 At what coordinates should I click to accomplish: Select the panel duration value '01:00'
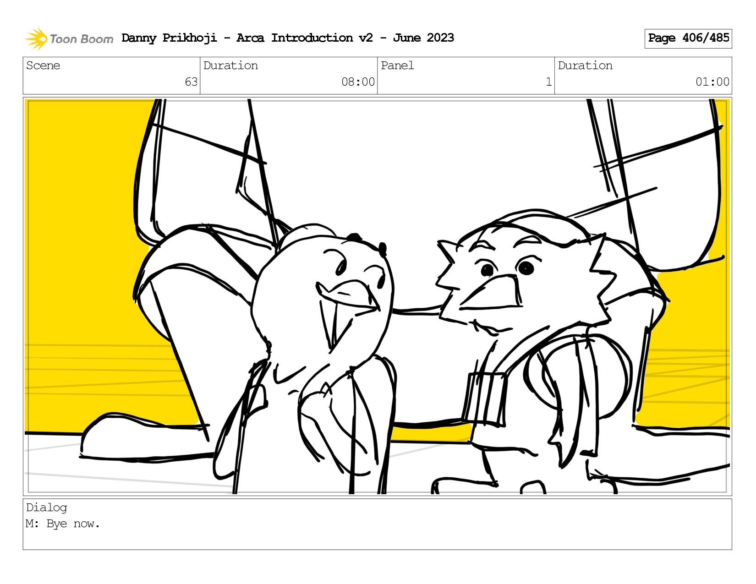pyautogui.click(x=712, y=82)
